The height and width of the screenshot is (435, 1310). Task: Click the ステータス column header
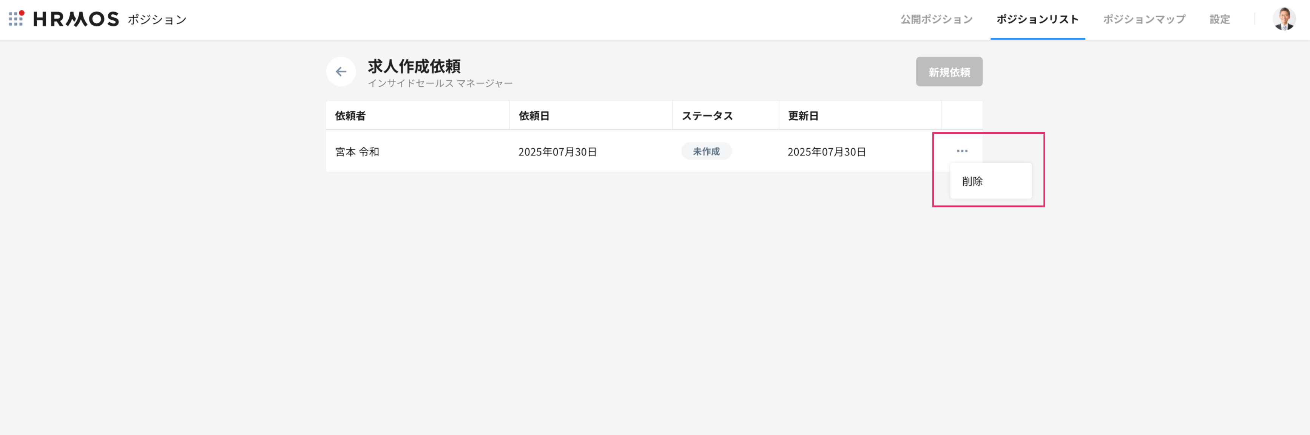pyautogui.click(x=707, y=116)
